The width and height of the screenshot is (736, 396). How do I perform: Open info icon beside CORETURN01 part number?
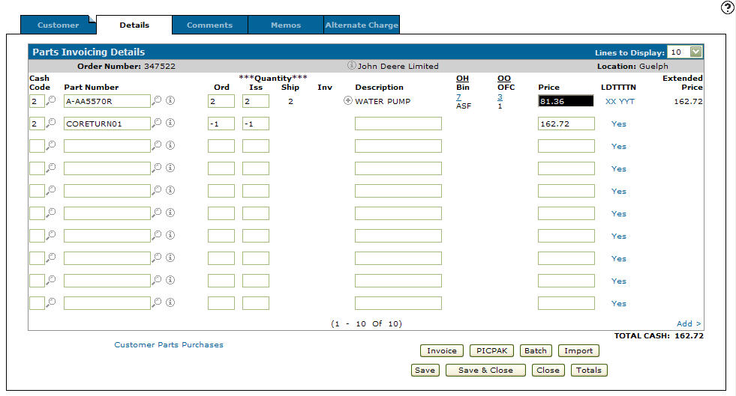pyautogui.click(x=170, y=123)
